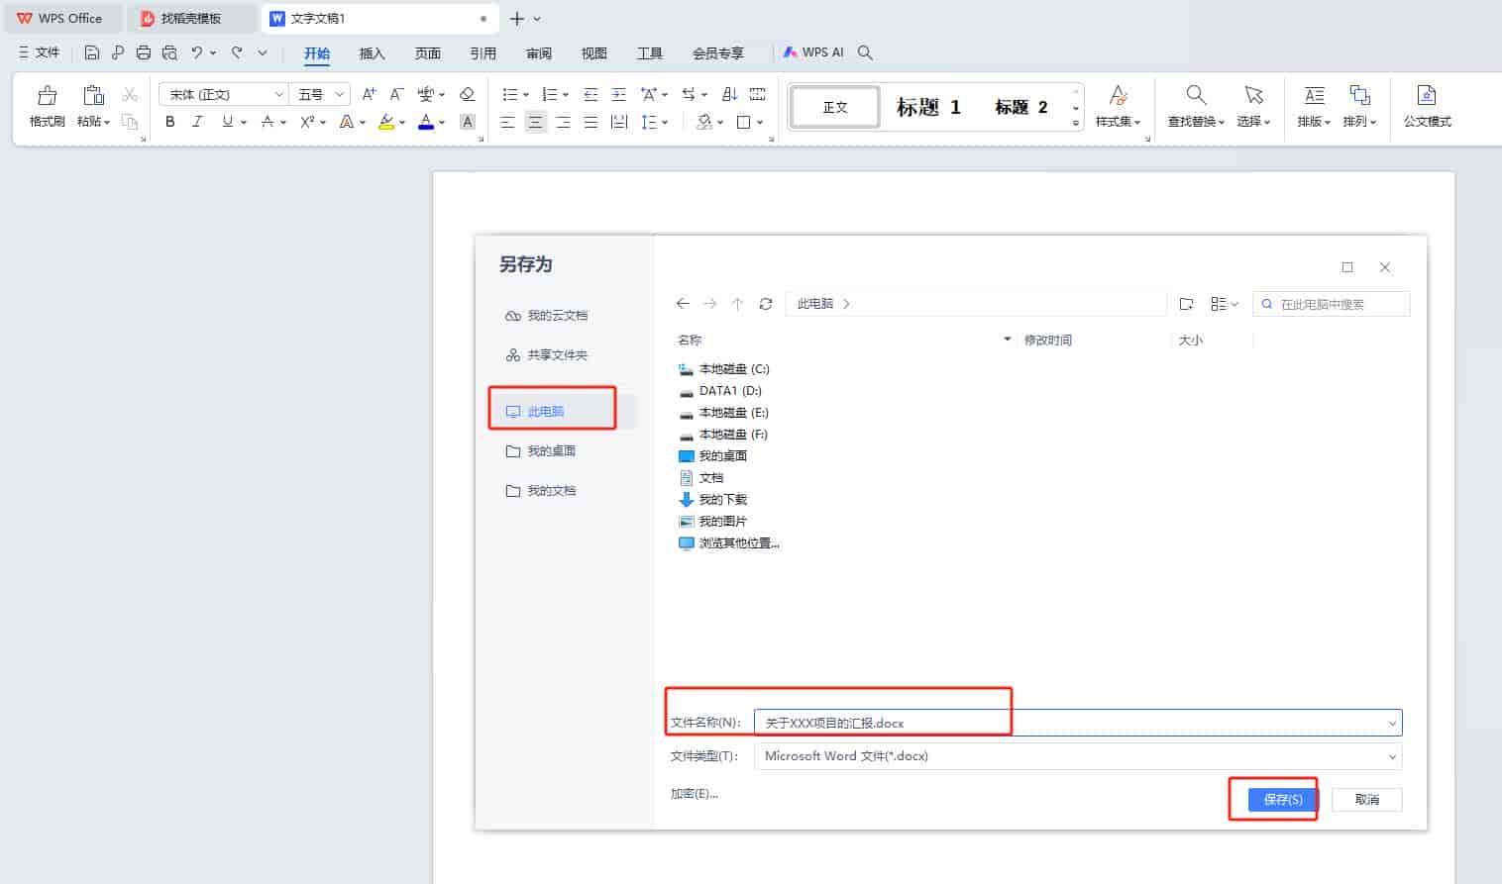Click the new folder icon in the dialog

coord(1186,304)
